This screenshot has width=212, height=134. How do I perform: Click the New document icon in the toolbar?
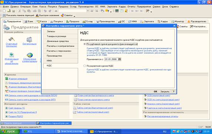click(x=4, y=11)
